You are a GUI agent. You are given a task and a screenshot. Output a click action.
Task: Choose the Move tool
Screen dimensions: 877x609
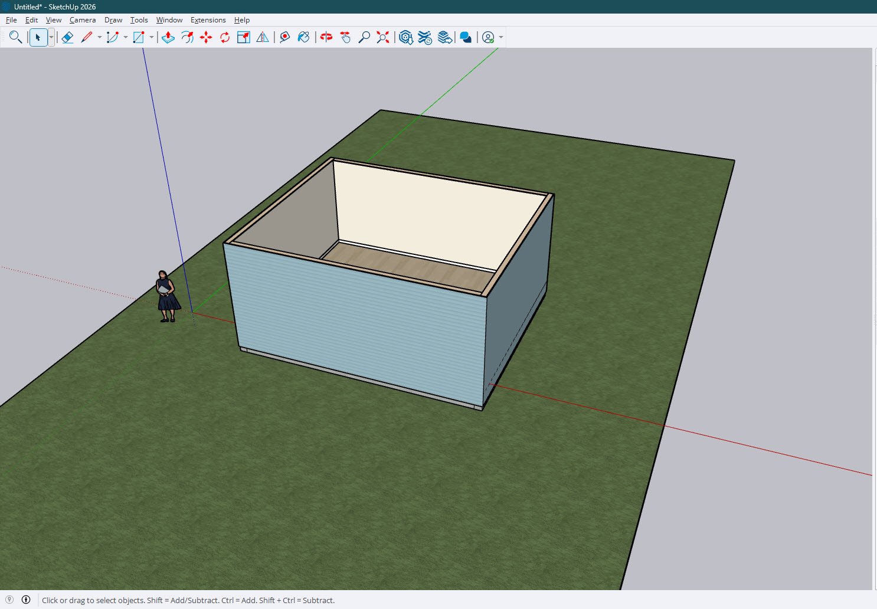(x=206, y=38)
